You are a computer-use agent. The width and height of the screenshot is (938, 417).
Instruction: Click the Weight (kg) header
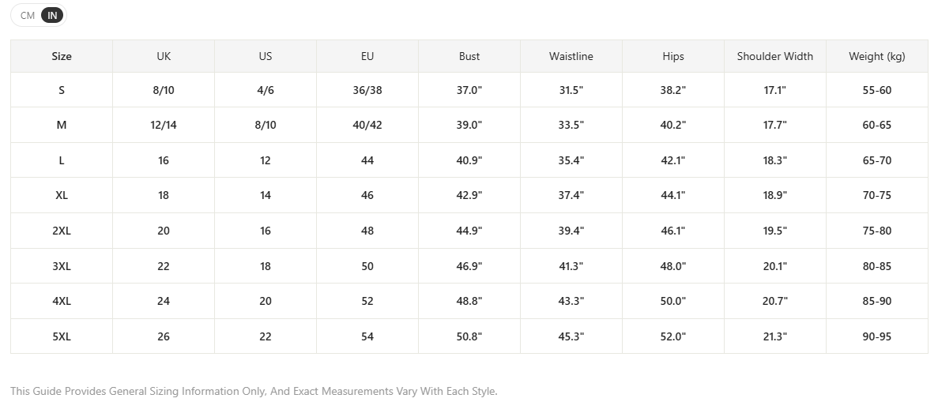(x=877, y=56)
